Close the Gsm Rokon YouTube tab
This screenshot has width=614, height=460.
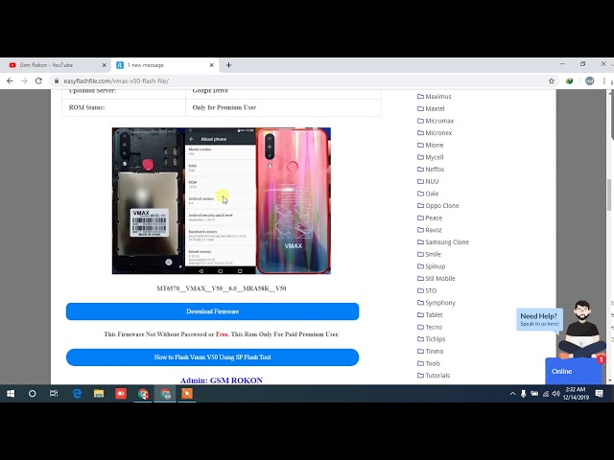pos(105,65)
